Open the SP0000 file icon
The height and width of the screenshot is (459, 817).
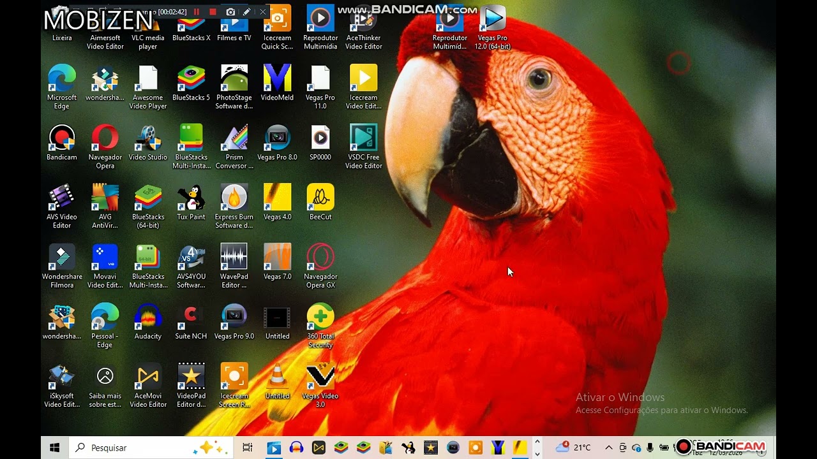click(x=320, y=143)
